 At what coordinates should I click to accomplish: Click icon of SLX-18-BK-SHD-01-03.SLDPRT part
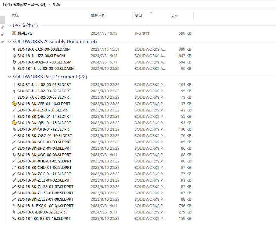click(x=14, y=142)
